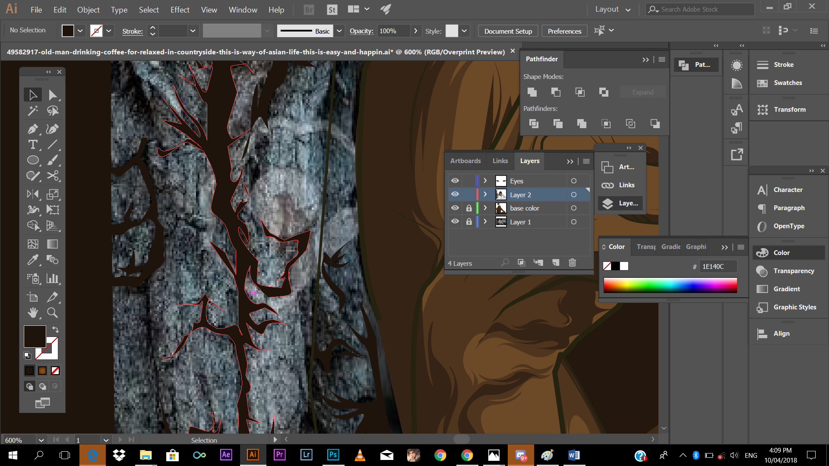Select the Eyedropper tool
The image size is (829, 466).
click(33, 260)
